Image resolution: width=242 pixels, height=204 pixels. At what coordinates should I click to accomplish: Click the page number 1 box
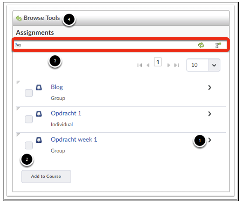click(x=158, y=62)
